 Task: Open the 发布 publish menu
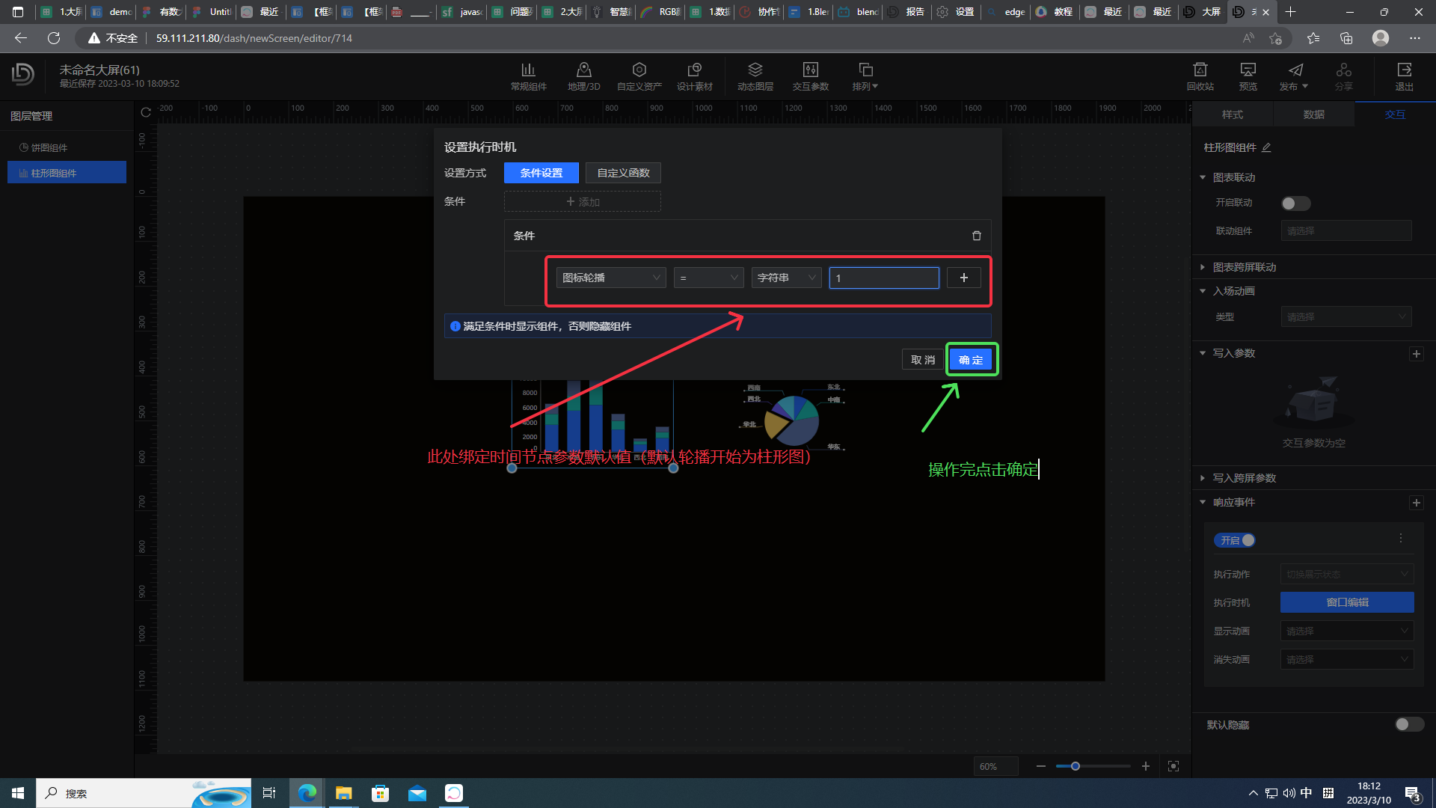pyautogui.click(x=1294, y=76)
